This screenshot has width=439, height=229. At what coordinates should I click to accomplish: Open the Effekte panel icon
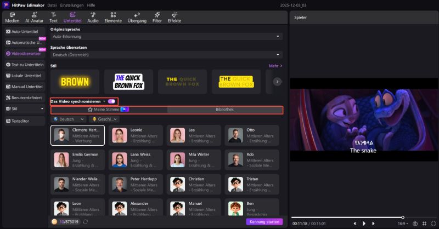[x=174, y=17]
